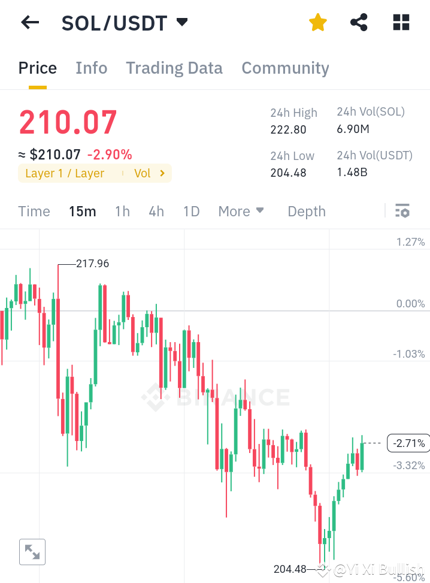Select the -2.71% price change label
Screen dimensions: 430x583
[x=408, y=443]
